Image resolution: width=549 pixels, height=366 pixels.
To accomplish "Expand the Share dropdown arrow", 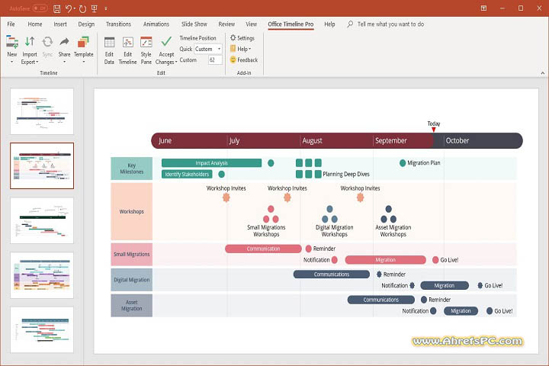I will point(64,62).
